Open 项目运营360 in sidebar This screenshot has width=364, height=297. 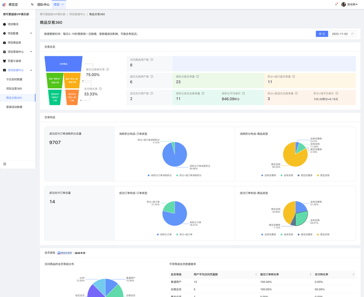[x=14, y=88]
